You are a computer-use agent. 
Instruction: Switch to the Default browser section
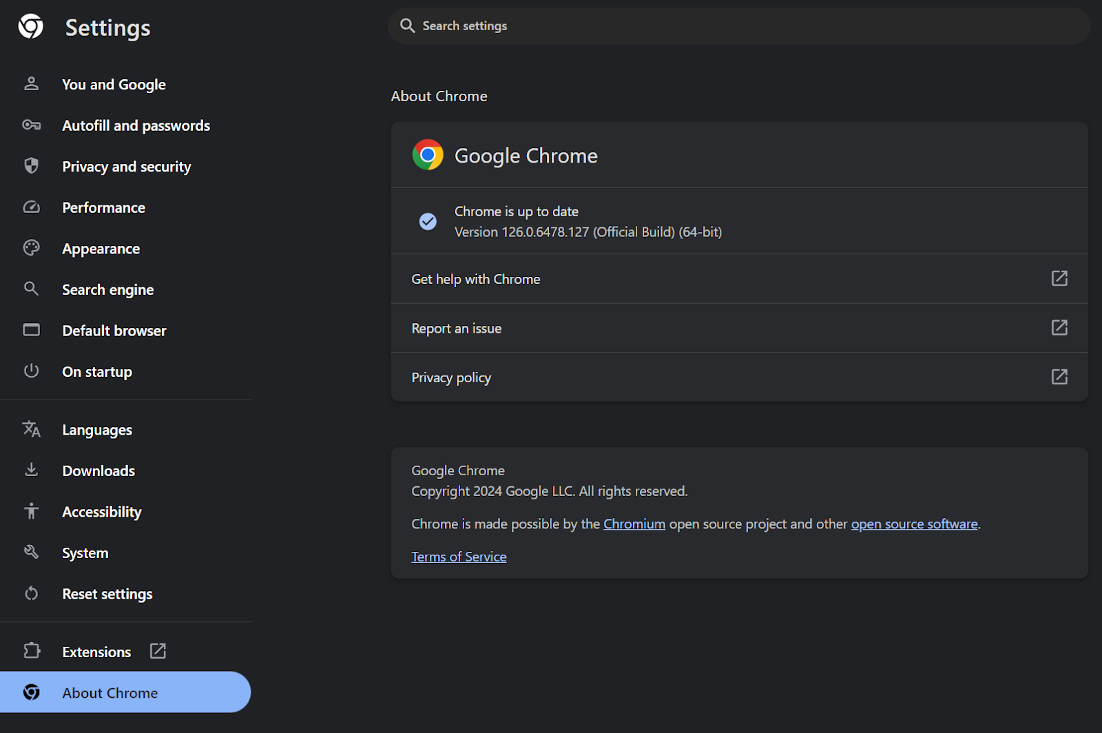point(114,330)
